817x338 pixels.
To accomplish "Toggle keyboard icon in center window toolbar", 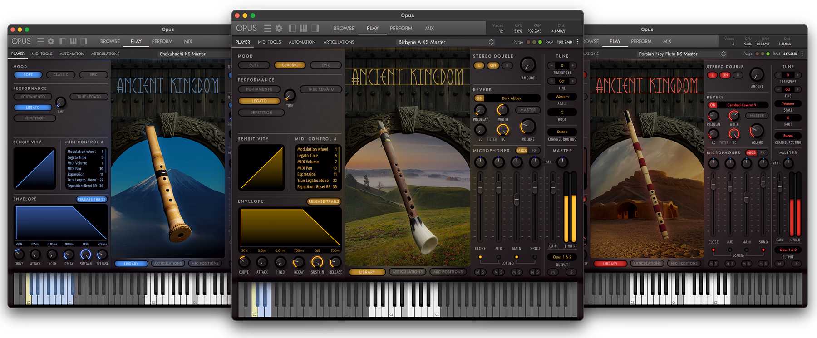I will pos(304,28).
